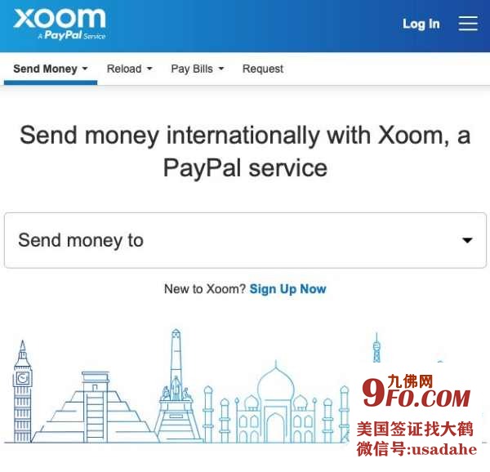Viewport: 490px width, 472px height.
Task: Open the Send money to country selector
Action: coord(245,240)
